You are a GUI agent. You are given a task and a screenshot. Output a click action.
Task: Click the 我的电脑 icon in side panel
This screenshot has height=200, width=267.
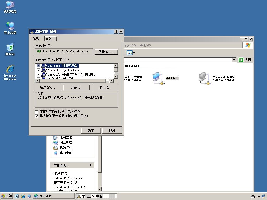coord(56,153)
